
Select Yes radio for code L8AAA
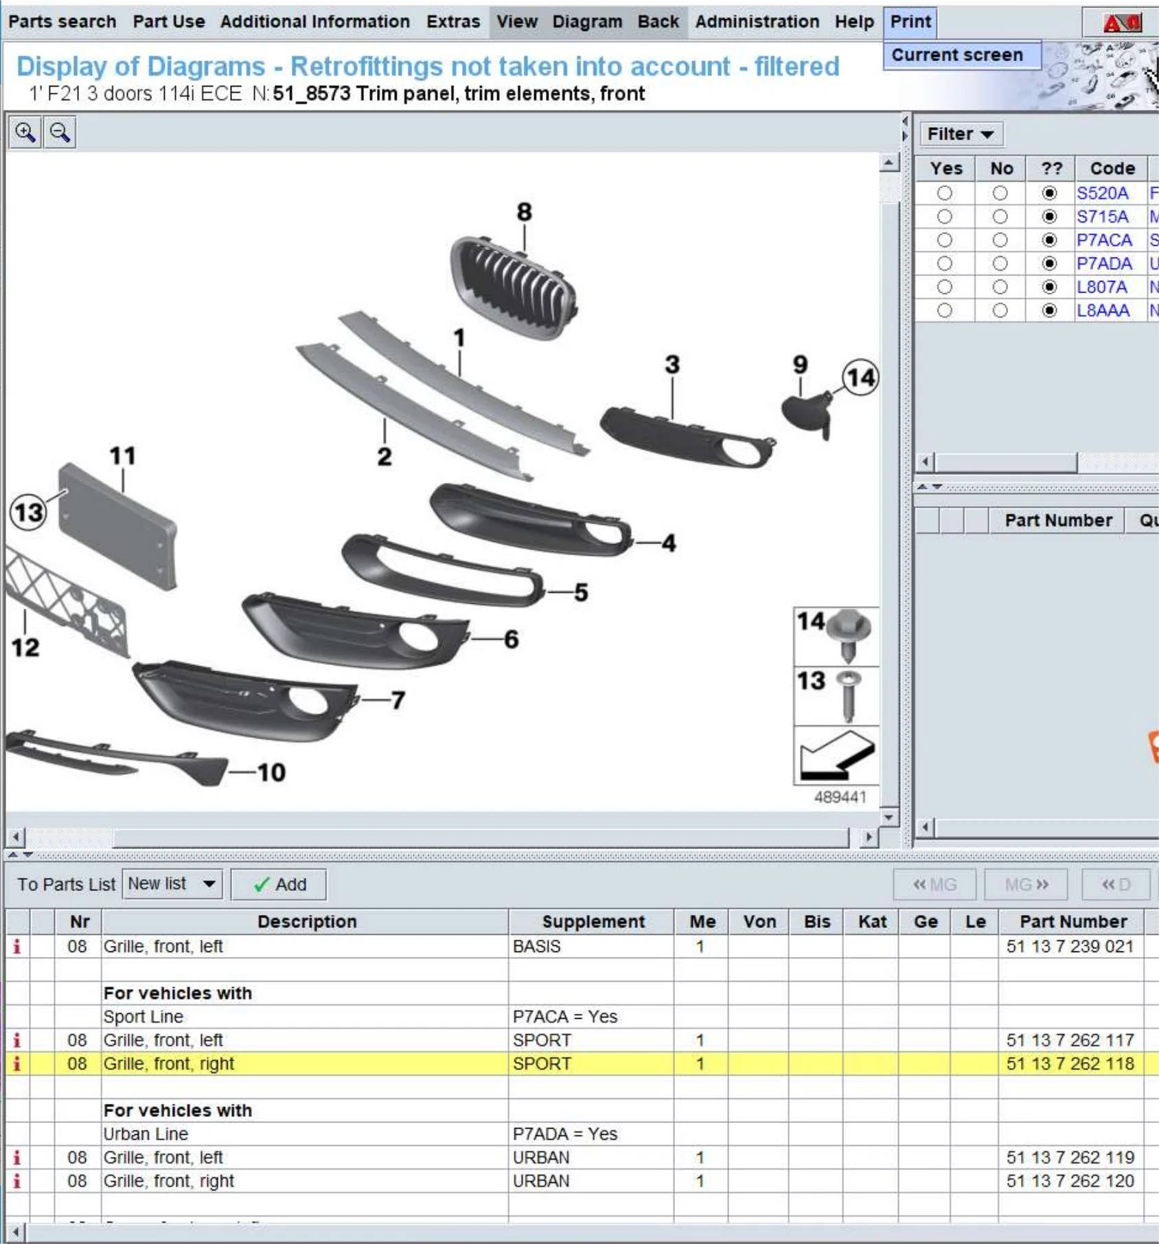click(x=945, y=310)
